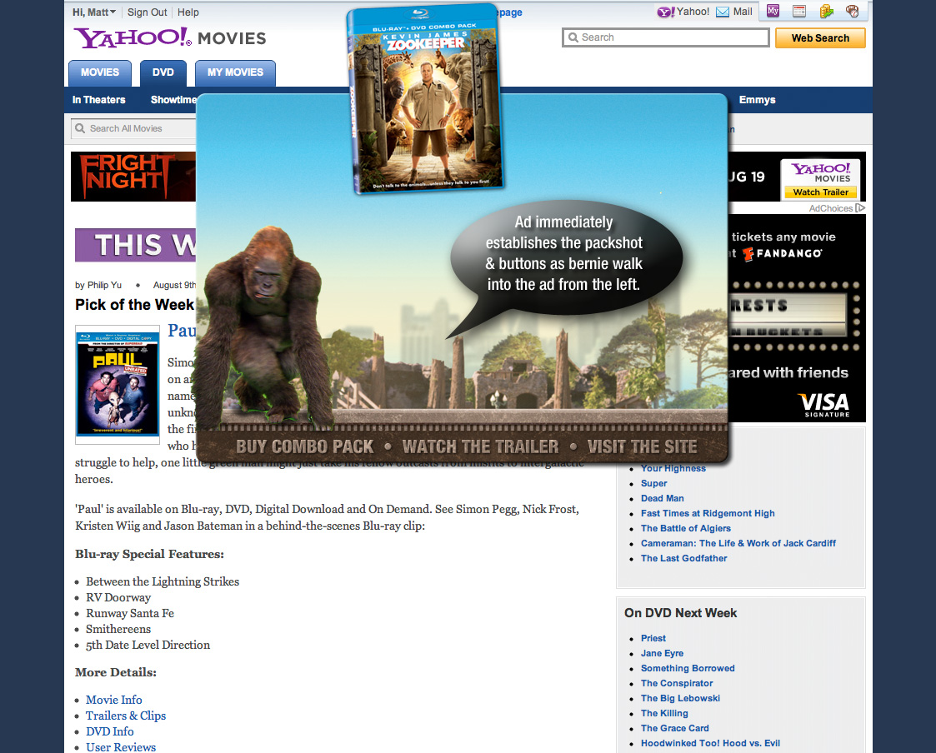Open Showtimes in the navigation bar

click(173, 100)
